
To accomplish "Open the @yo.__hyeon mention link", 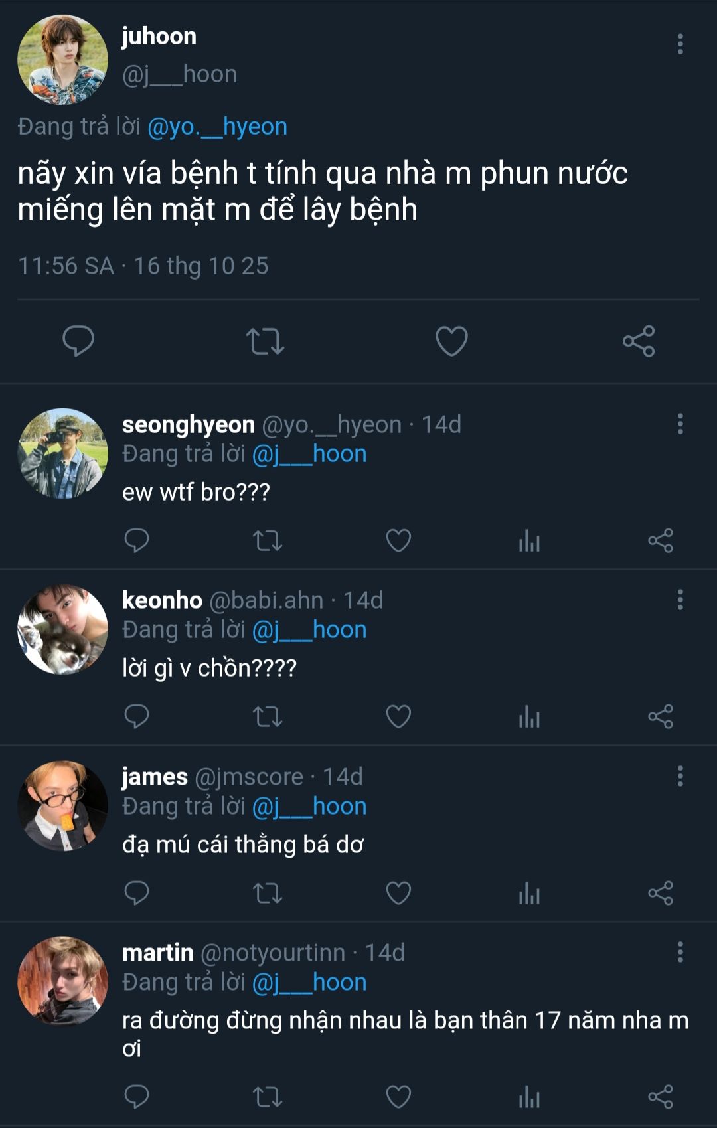I will (x=217, y=126).
